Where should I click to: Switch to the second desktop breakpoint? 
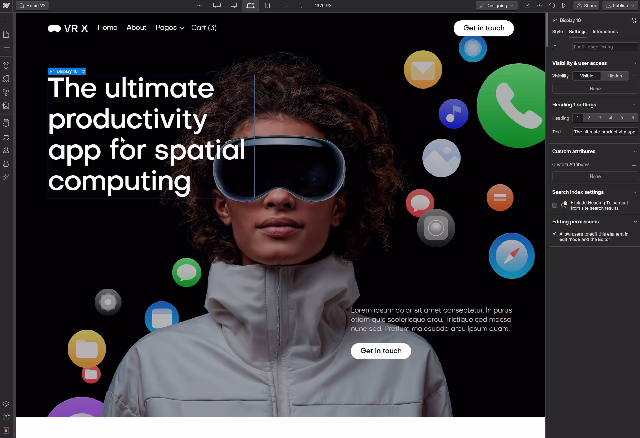(234, 5)
